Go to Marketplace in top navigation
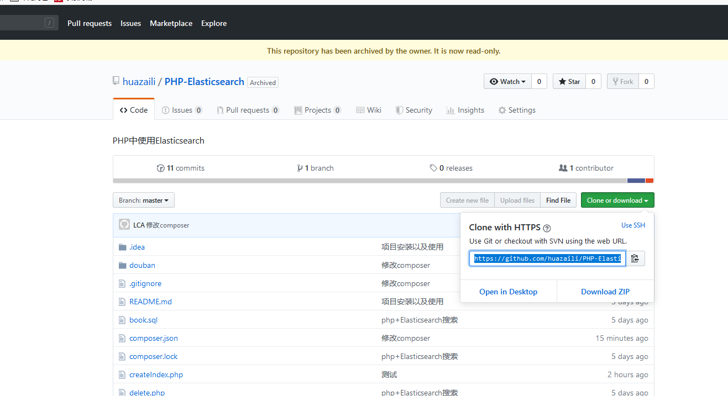The height and width of the screenshot is (396, 728). pos(171,23)
